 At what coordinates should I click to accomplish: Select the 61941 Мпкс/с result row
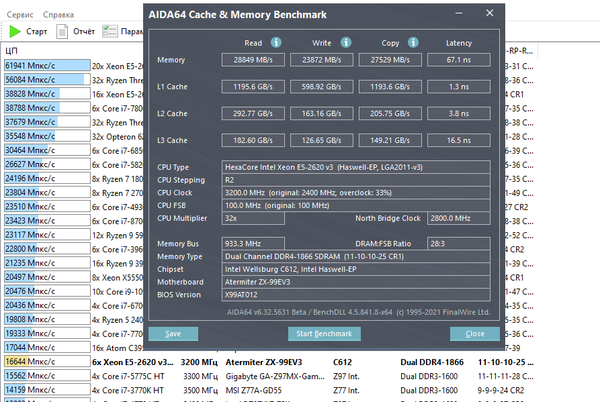click(47, 65)
